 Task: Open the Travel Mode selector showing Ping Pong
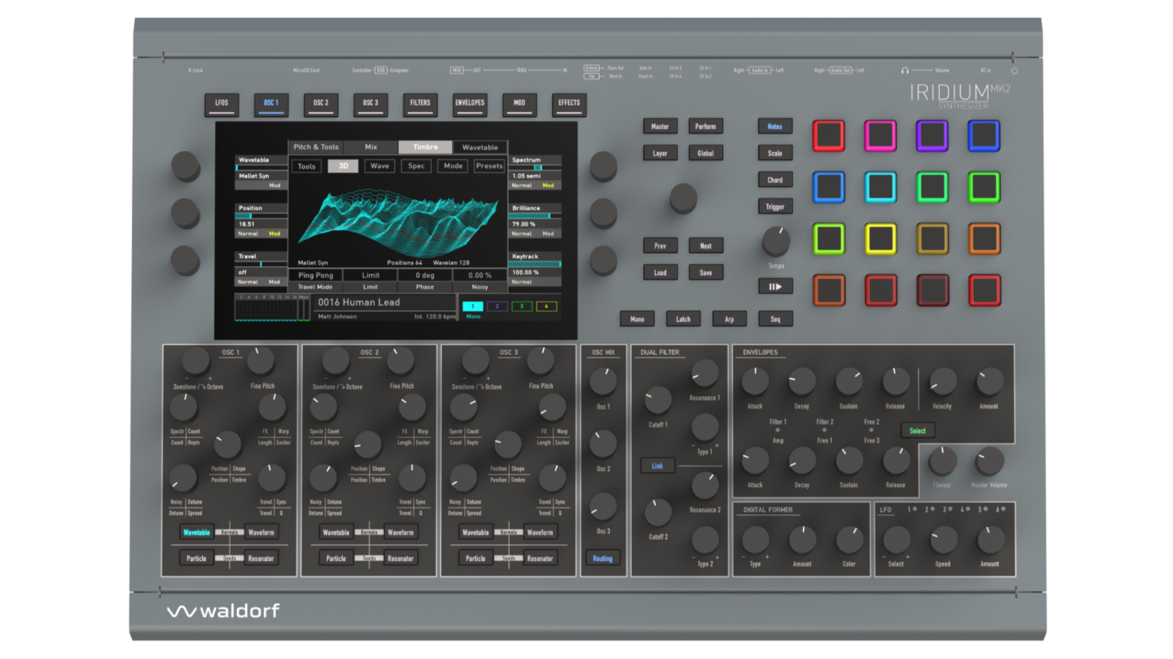[315, 275]
